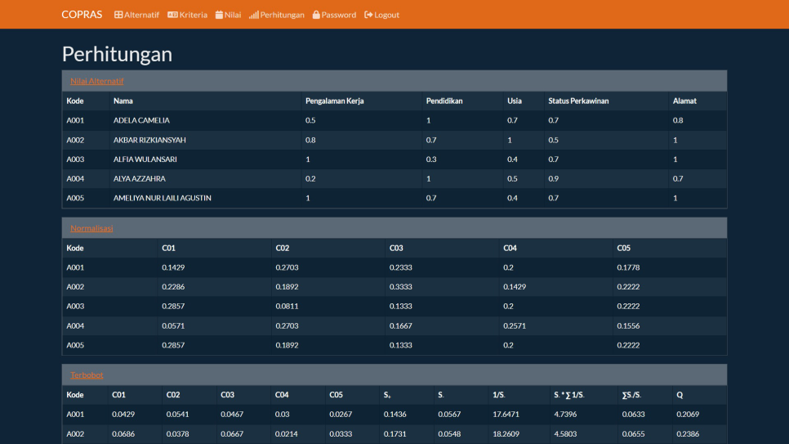This screenshot has height=444, width=789.
Task: Click weighted value 0.0429
Action: (x=123, y=415)
